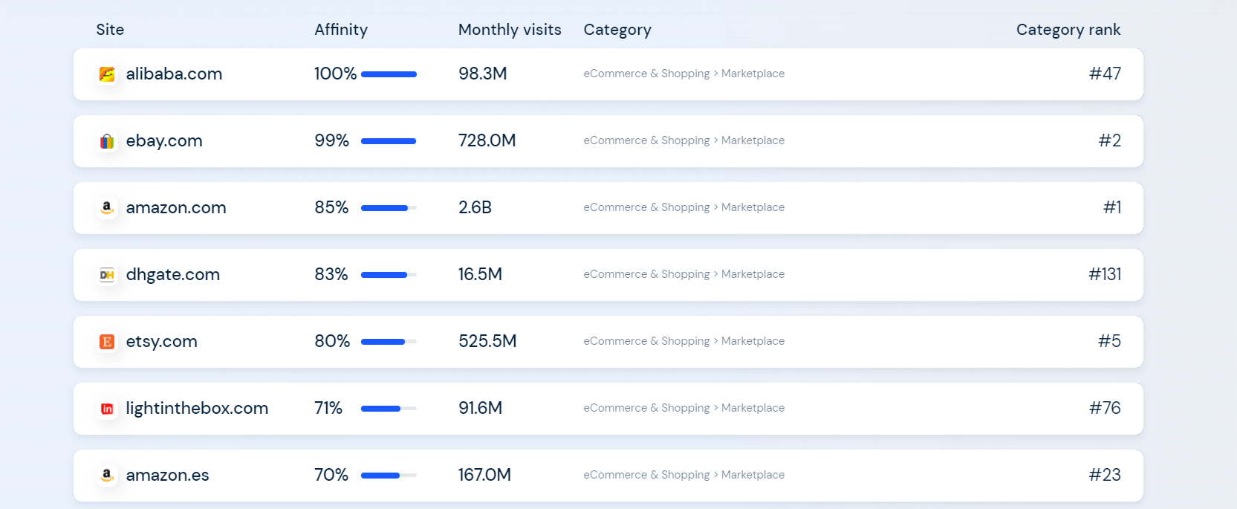
Task: Click the ebay.com favicon icon
Action: [107, 141]
